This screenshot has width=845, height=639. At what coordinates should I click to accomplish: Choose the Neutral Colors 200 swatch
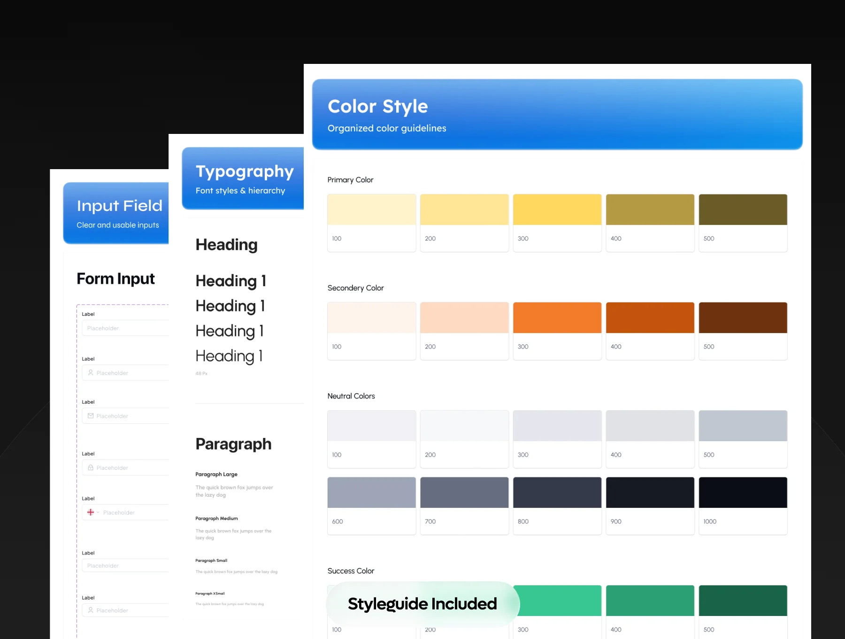[464, 439]
